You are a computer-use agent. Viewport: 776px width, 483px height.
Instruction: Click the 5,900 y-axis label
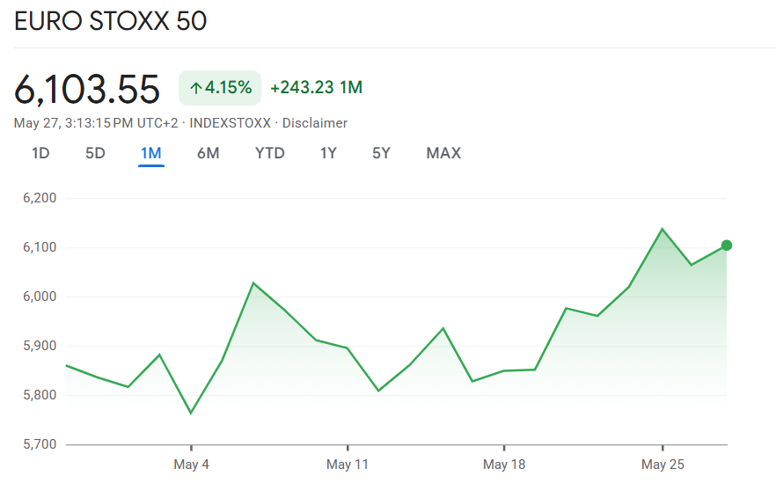[40, 346]
